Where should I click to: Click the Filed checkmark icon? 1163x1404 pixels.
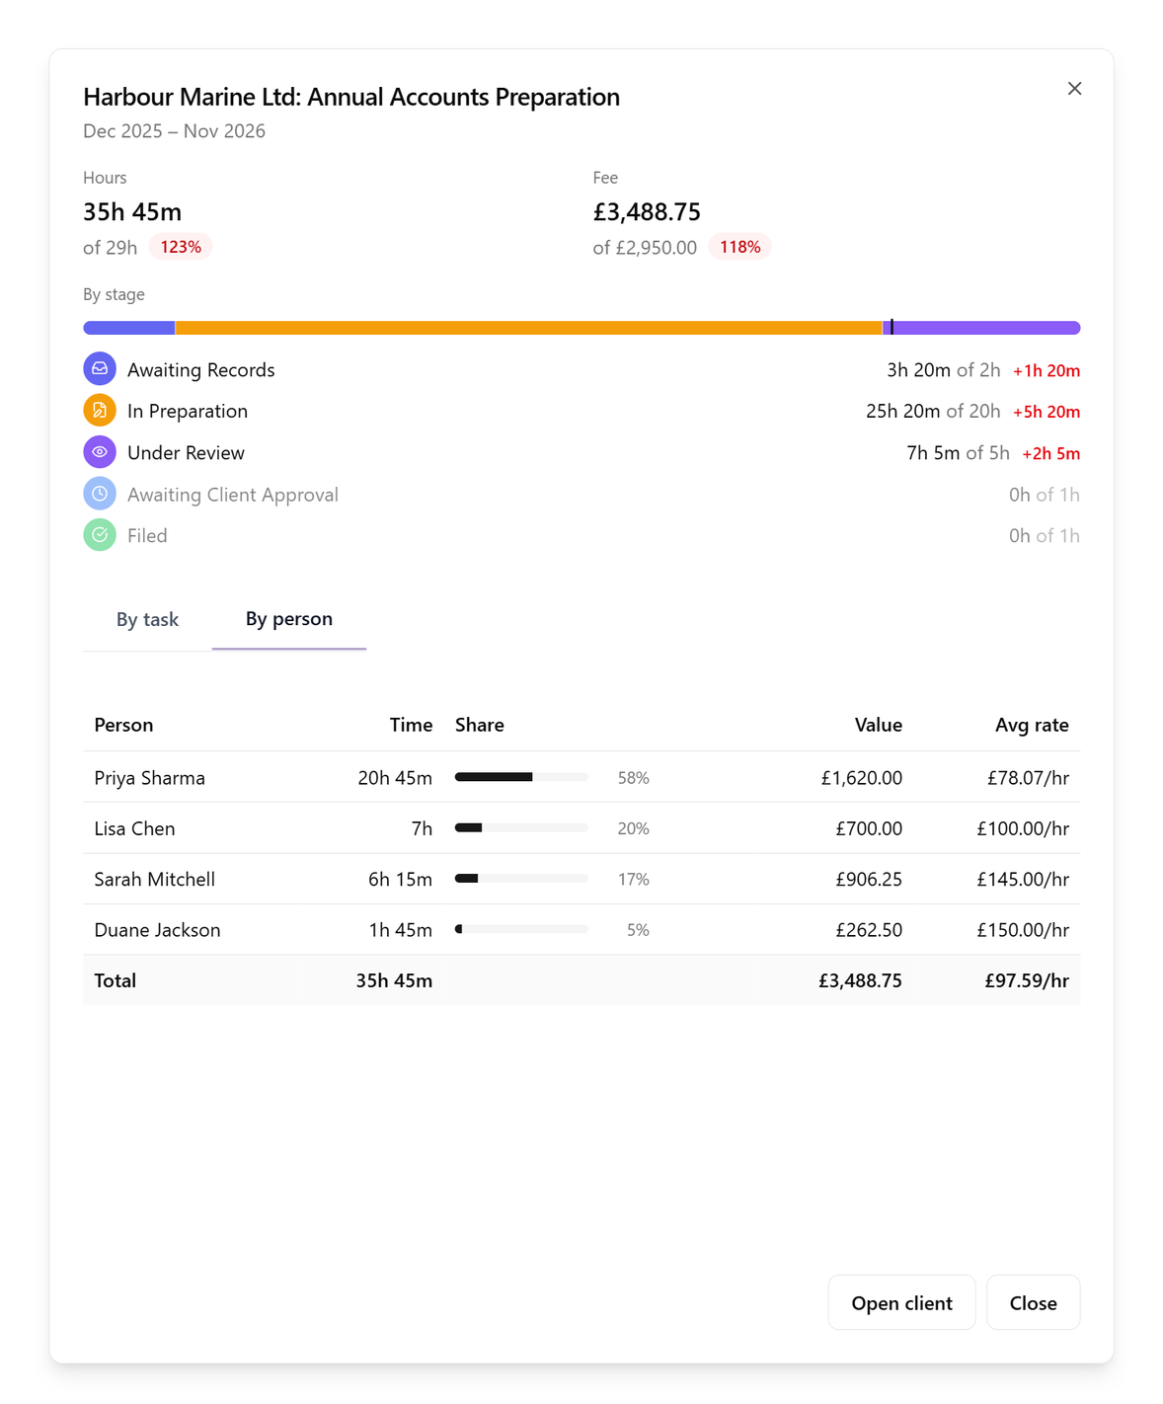pyautogui.click(x=100, y=535)
